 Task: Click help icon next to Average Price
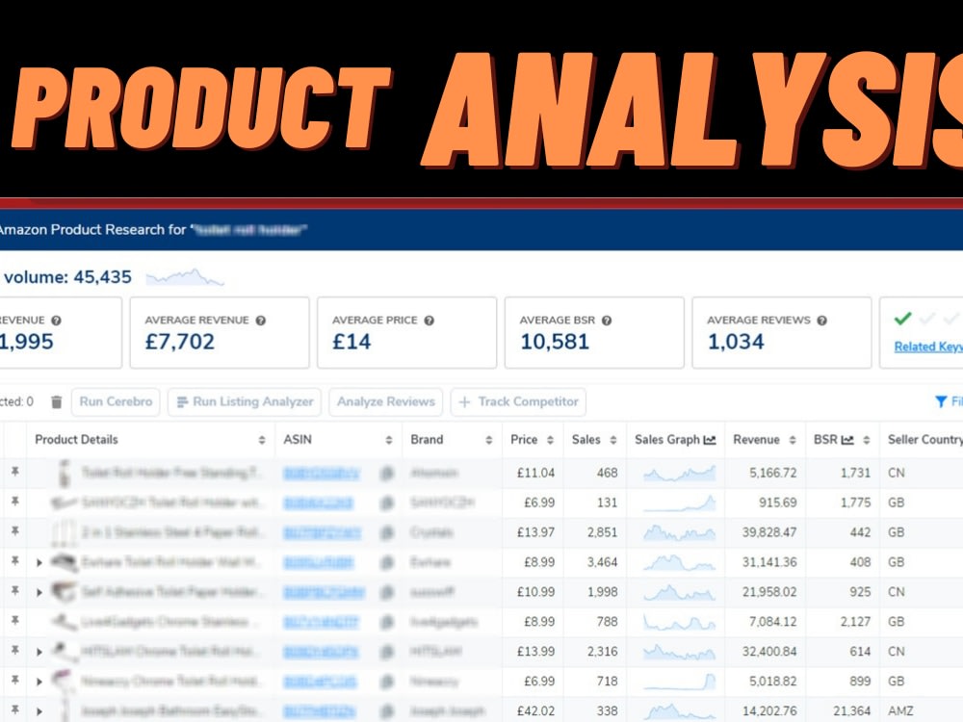click(x=429, y=321)
